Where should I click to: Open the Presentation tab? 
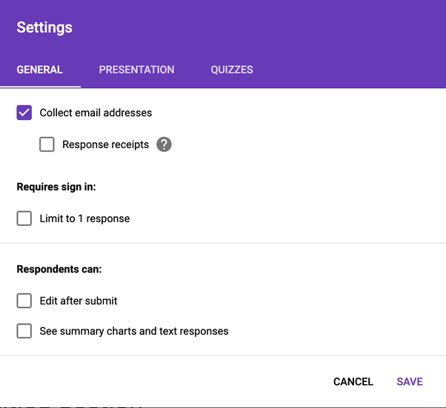(136, 70)
